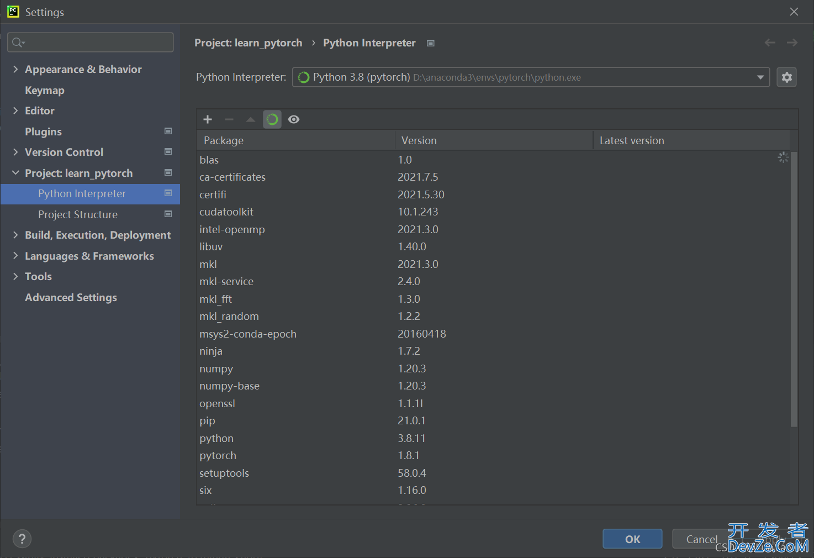
Task: Click the OK button
Action: [x=632, y=539]
